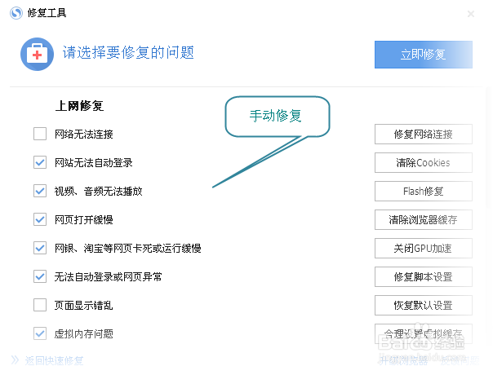The image size is (493, 375).
Task: Check the 页面显示错乱 checkbox
Action: (x=40, y=305)
